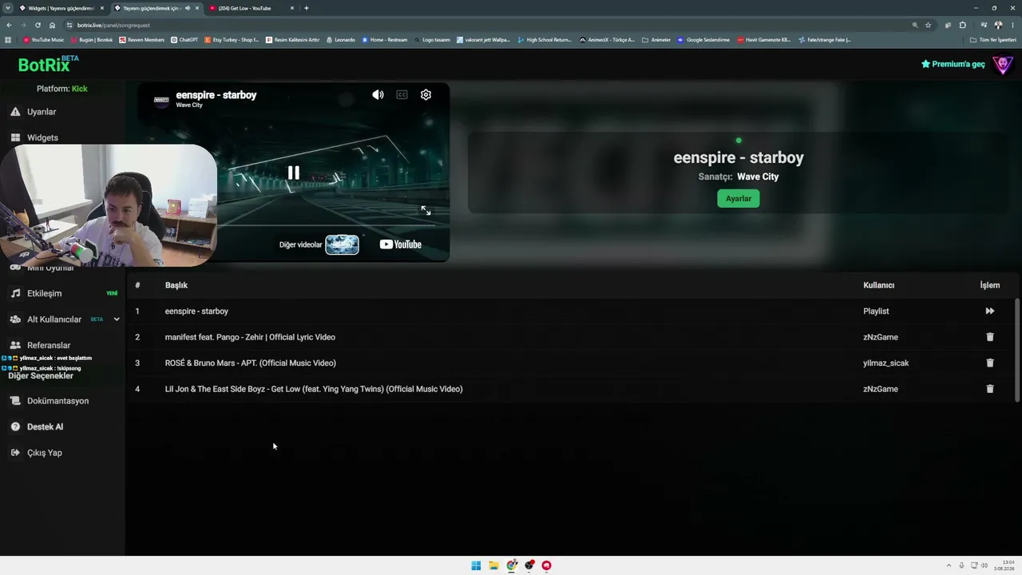Open a new browser tab

tap(307, 8)
